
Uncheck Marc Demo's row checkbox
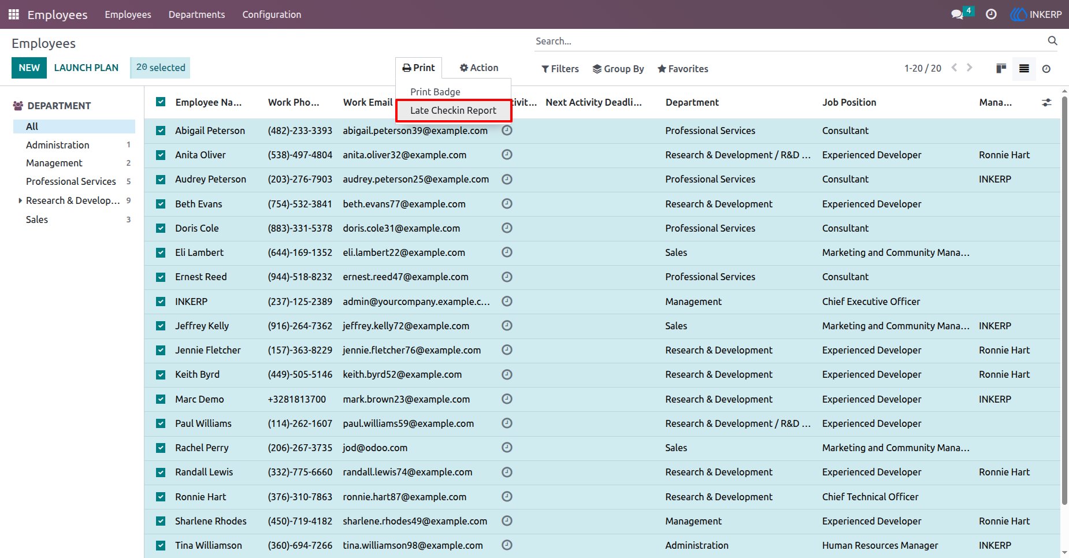[x=161, y=399]
